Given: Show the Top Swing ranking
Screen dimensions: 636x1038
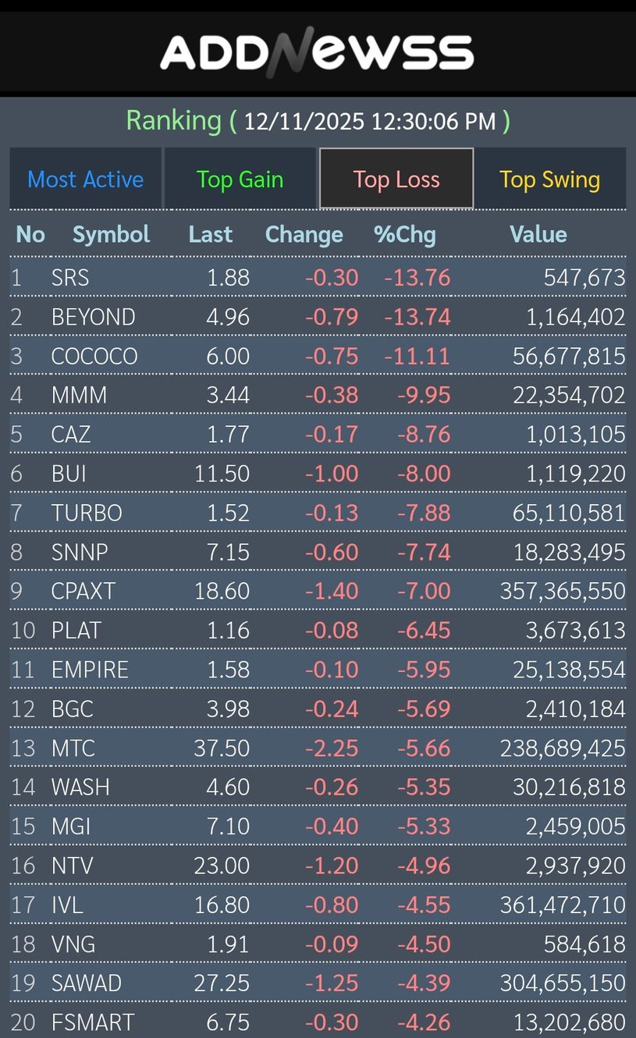Looking at the screenshot, I should (x=549, y=180).
